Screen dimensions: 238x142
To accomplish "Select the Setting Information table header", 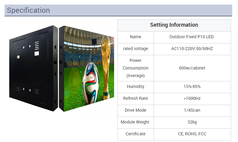I will pyautogui.click(x=174, y=25).
